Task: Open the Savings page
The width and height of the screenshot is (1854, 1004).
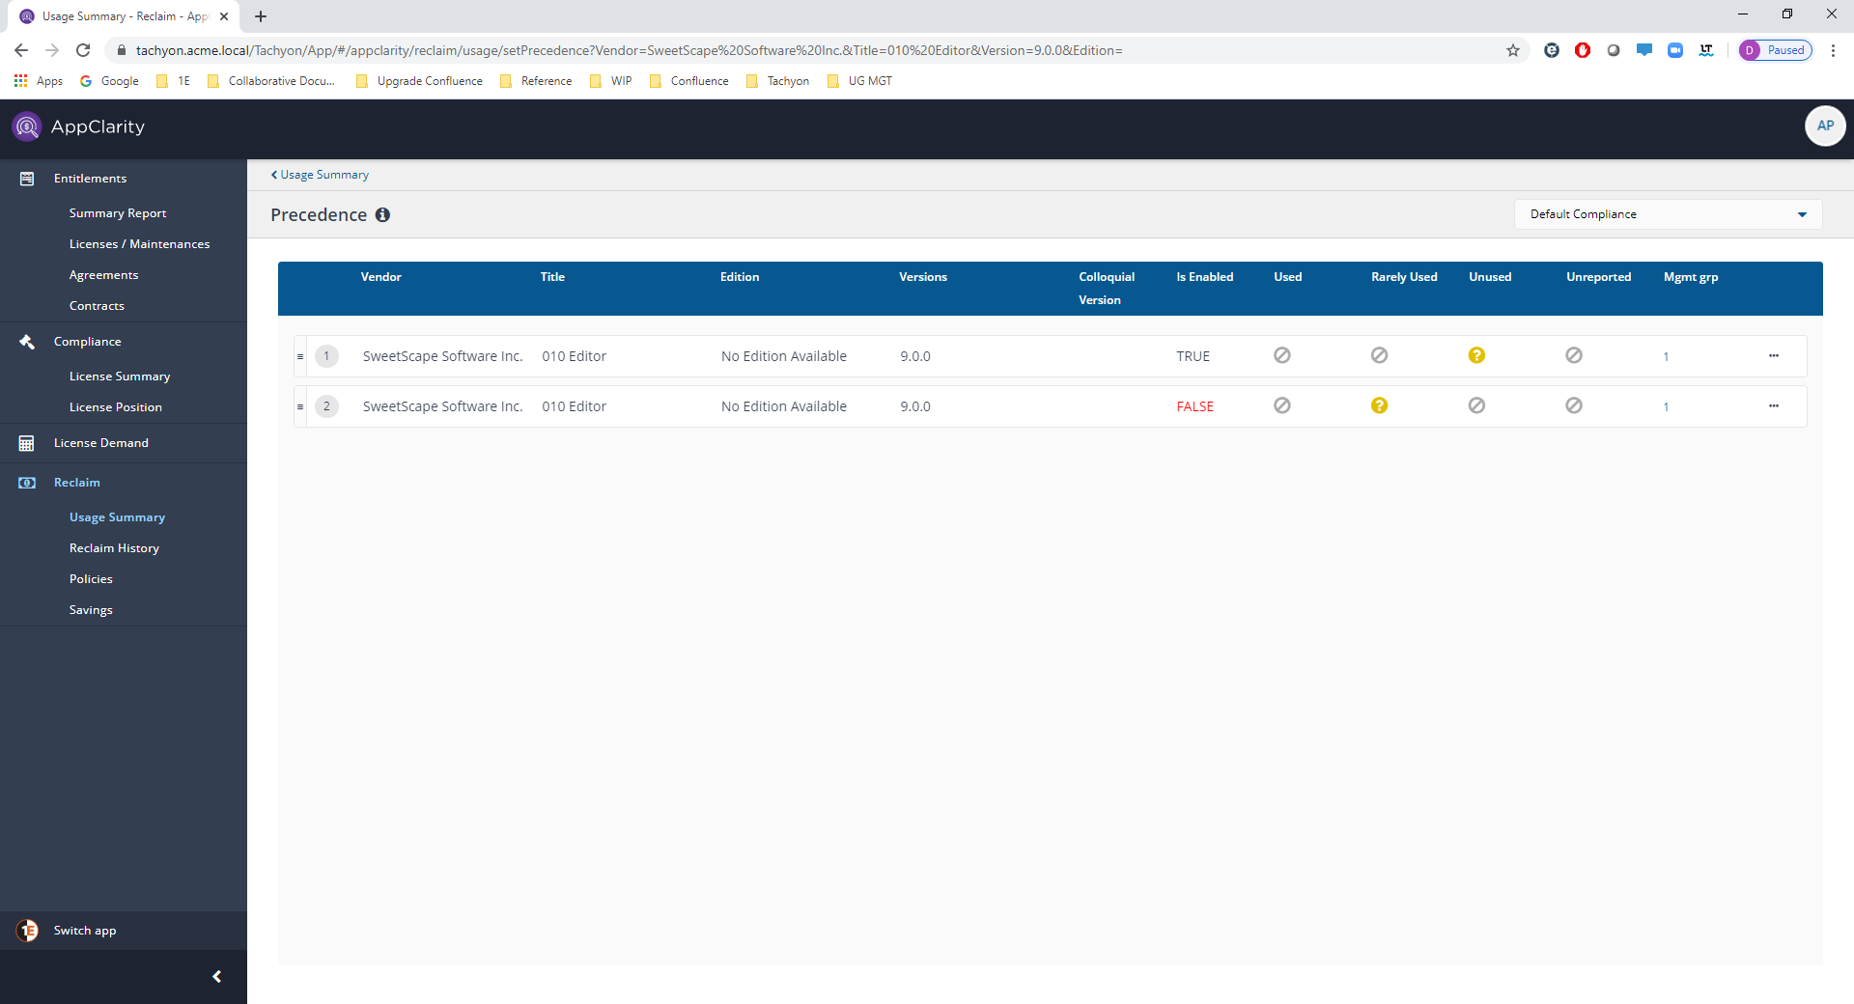Action: coord(91,610)
